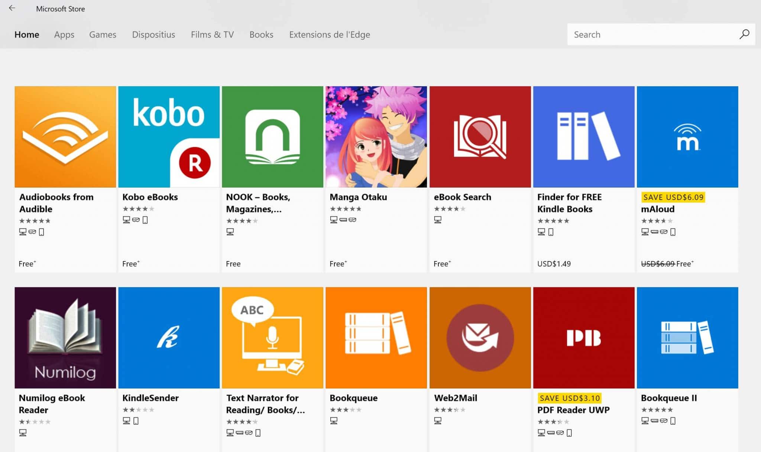Open the mAloud blue app icon

point(687,137)
